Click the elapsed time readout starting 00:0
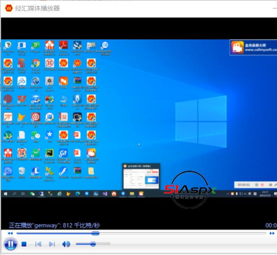This screenshot has width=277, height=255. click(271, 225)
